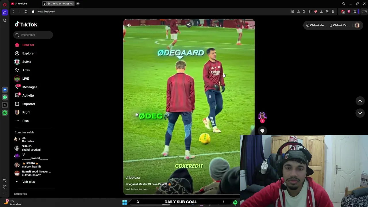The height and width of the screenshot is (207, 368).
Task: Open extensions cube icon
Action: pyautogui.click(x=355, y=11)
